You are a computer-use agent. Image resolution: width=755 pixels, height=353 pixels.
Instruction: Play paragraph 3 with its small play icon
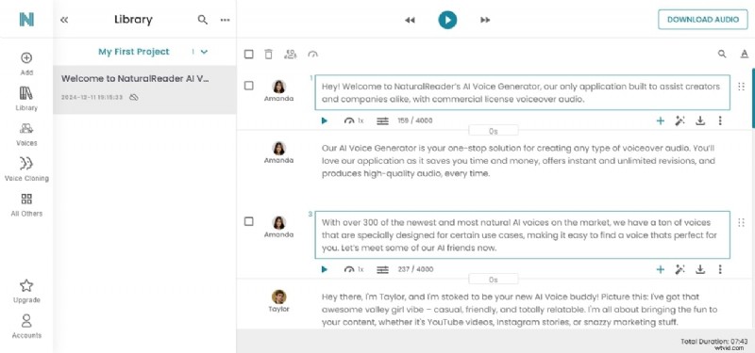click(x=324, y=269)
